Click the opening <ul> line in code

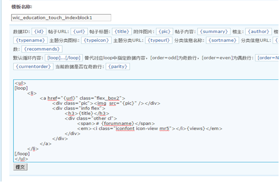pos(21,83)
